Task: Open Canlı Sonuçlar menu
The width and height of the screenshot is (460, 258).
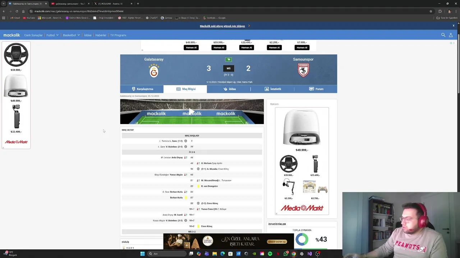Action: pos(33,35)
